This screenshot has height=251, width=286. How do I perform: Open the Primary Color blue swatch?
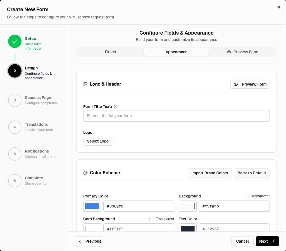92,206
